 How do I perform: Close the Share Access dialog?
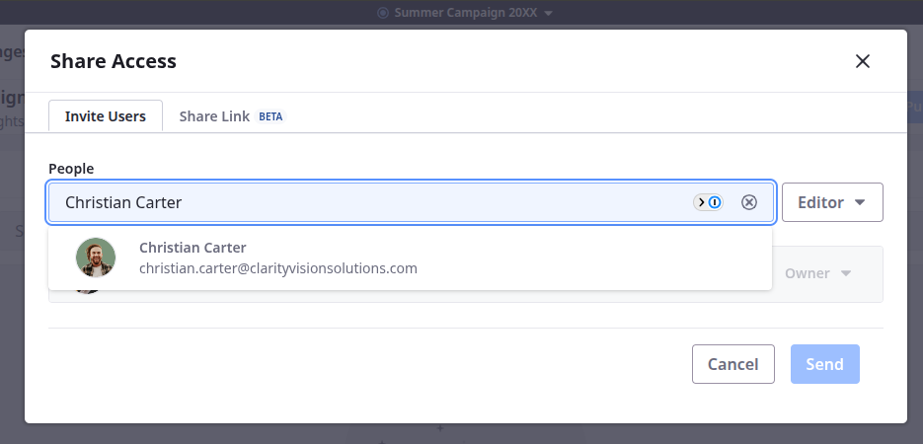click(862, 61)
